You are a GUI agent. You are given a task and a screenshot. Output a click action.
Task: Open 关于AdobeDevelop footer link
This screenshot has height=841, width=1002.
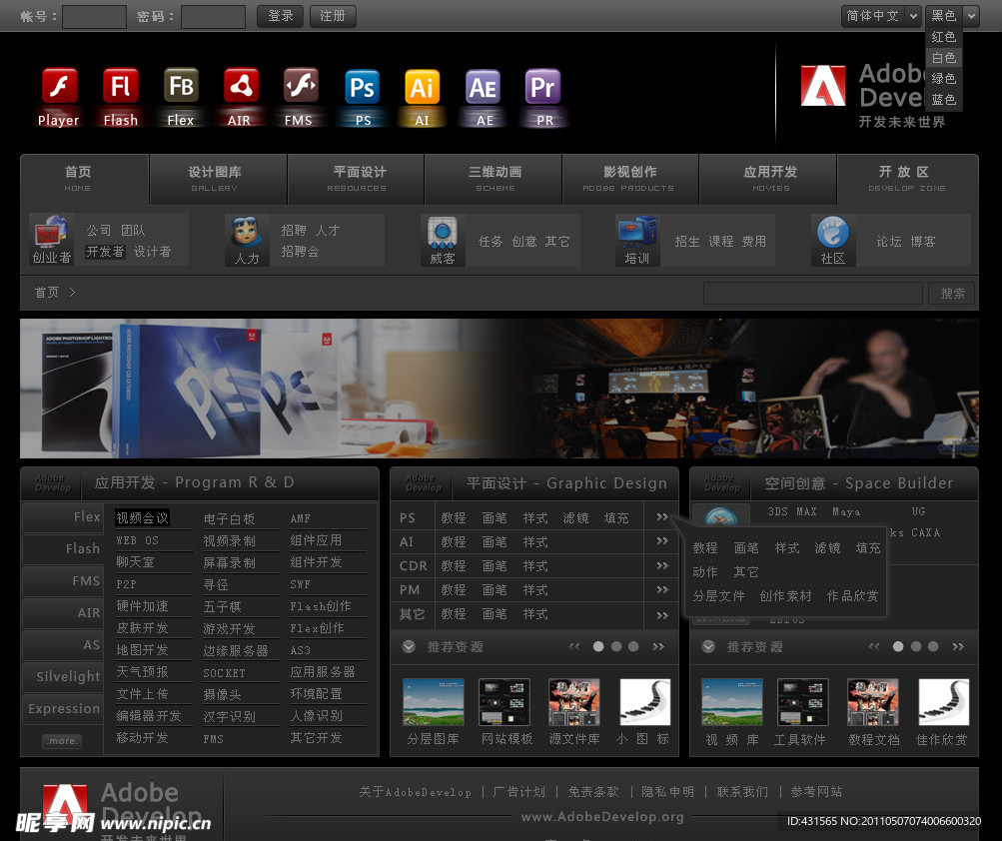coord(415,792)
